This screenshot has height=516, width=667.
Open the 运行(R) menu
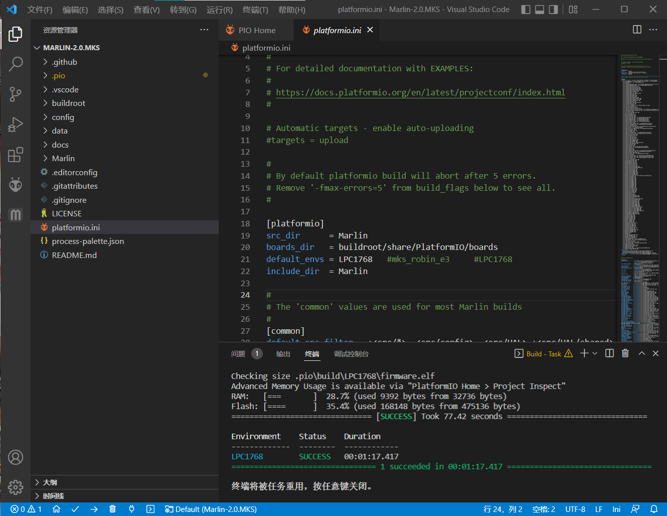coord(220,10)
